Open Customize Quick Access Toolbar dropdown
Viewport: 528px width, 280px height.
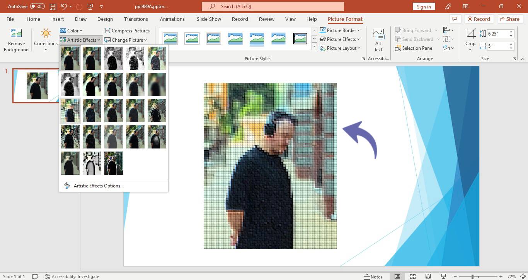101,7
